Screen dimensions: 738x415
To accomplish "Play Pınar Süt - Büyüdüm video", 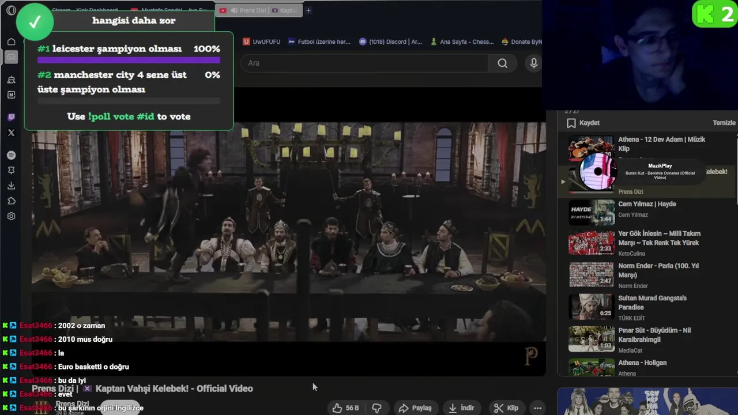I will tap(654, 335).
